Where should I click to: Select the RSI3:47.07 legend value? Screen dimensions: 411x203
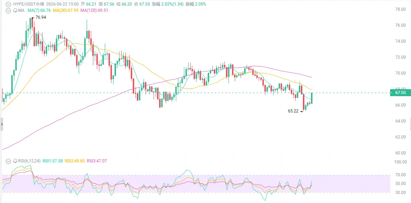click(97, 161)
